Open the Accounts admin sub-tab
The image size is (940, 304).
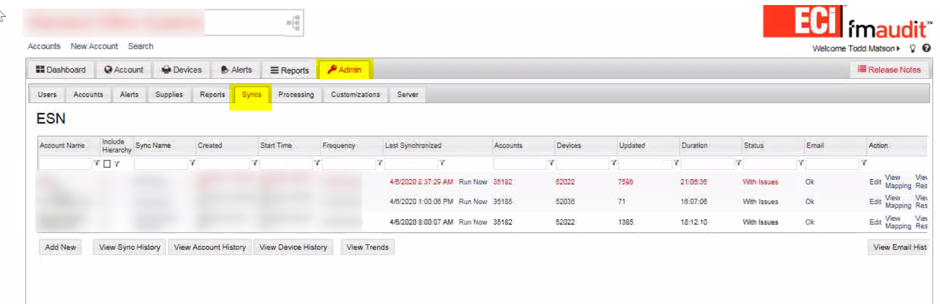coord(88,95)
